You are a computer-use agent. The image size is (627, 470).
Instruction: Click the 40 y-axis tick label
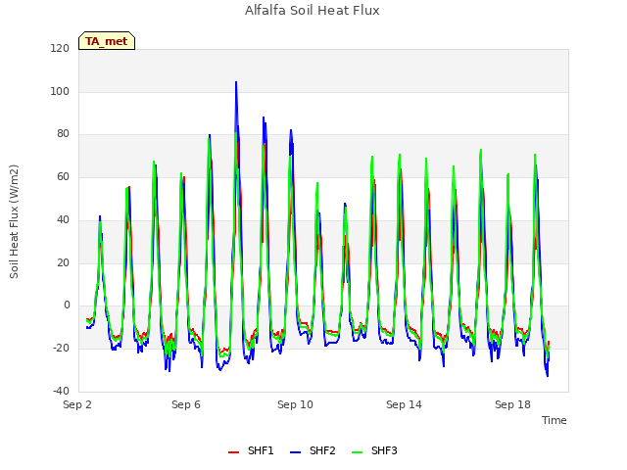(x=63, y=219)
